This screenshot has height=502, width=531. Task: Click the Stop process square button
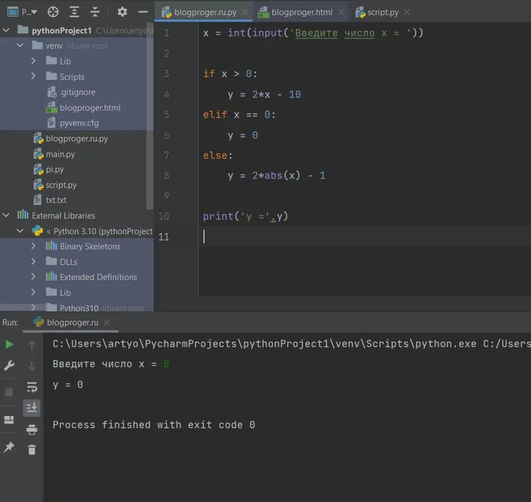pyautogui.click(x=9, y=392)
